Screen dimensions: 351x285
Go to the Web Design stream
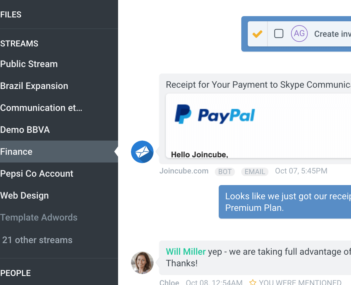[x=25, y=195]
